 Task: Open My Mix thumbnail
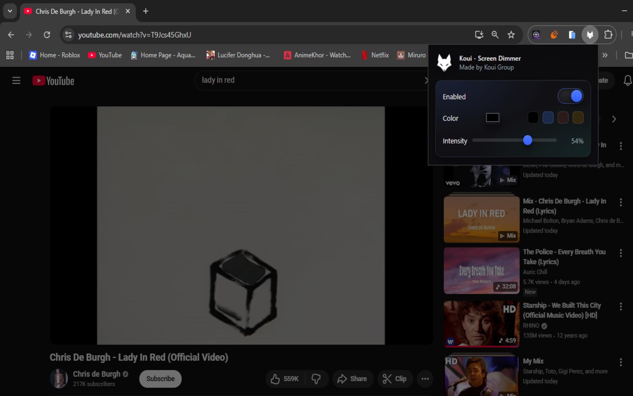pyautogui.click(x=481, y=376)
